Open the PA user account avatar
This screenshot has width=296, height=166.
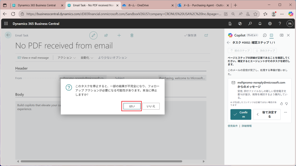pyautogui.click(x=290, y=24)
